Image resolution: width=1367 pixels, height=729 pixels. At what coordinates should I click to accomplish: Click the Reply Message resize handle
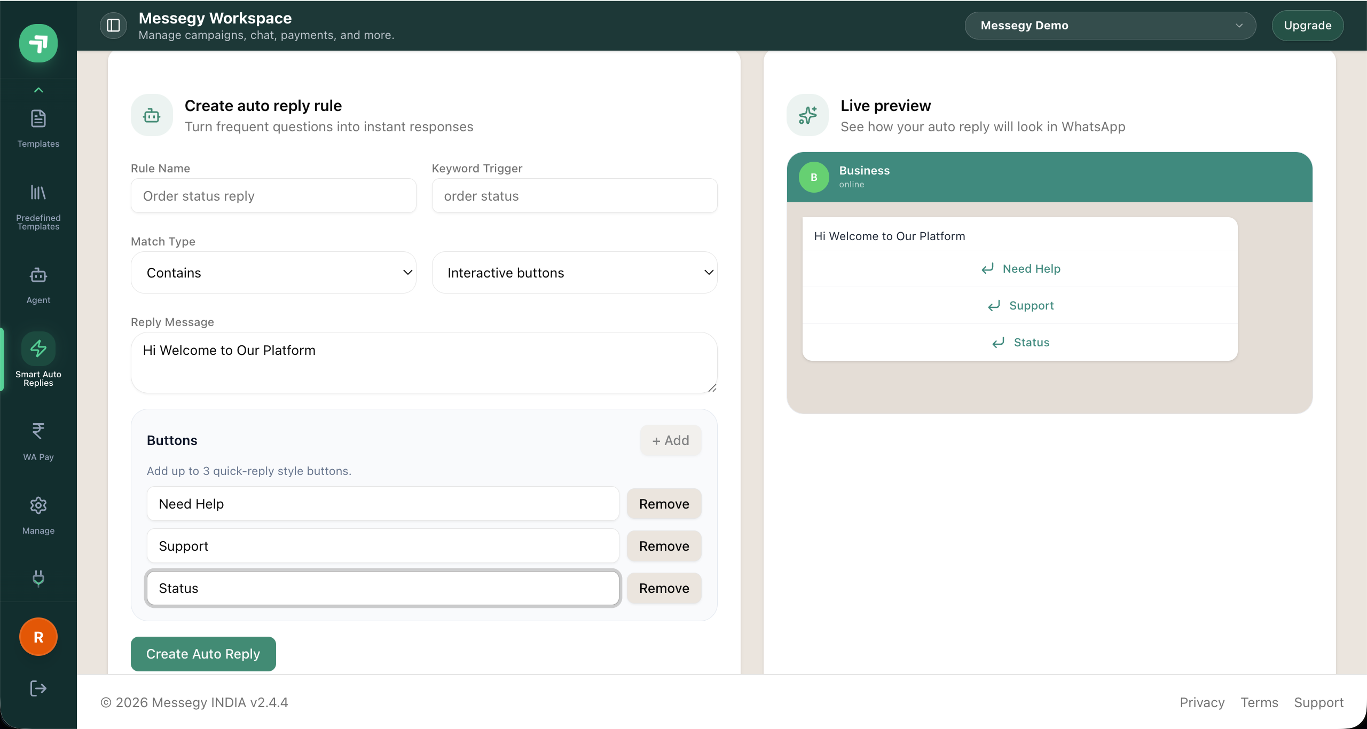712,388
